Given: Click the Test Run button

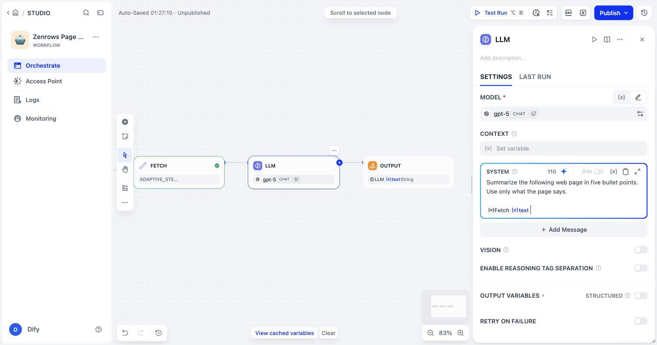Looking at the screenshot, I should [499, 13].
